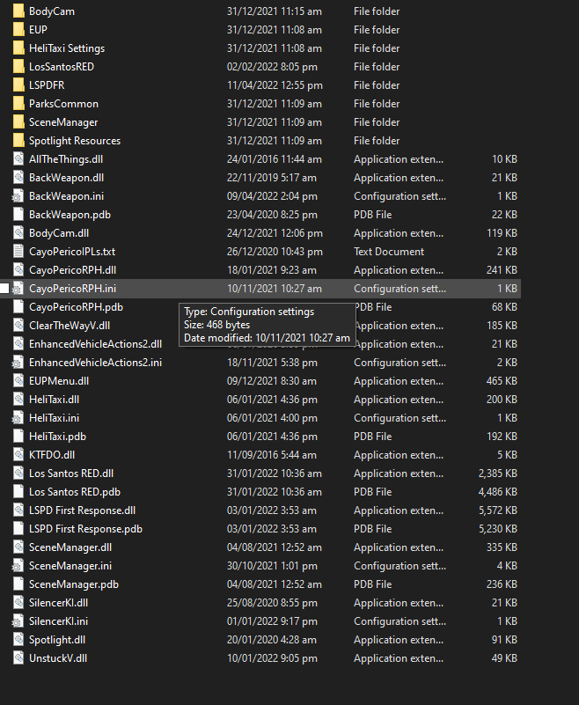Select Los Santos RED.dll file name

[x=71, y=473]
